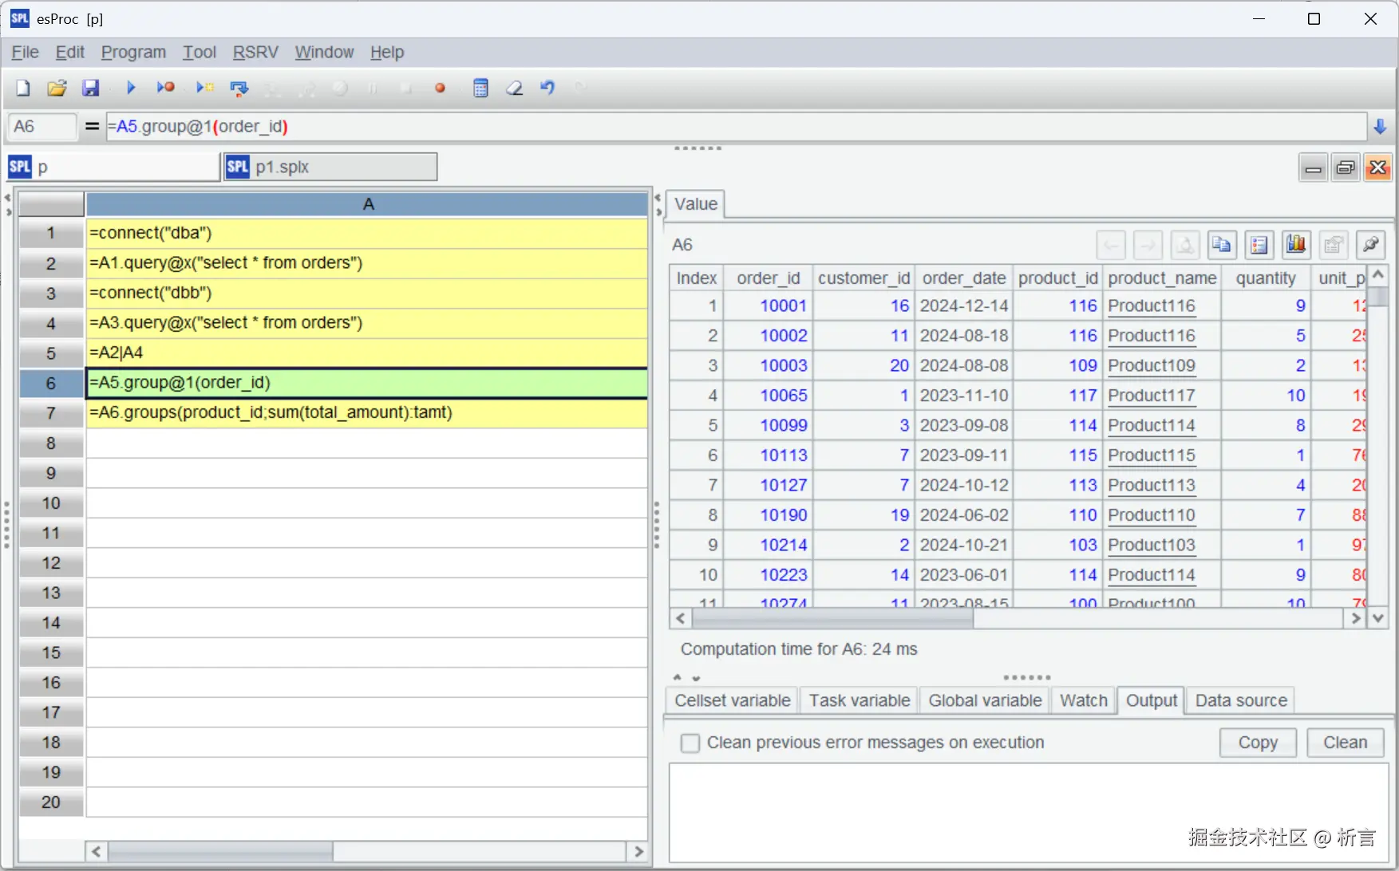Create a new file with toolbar icon
Screen dimensions: 1399x871
pos(23,88)
